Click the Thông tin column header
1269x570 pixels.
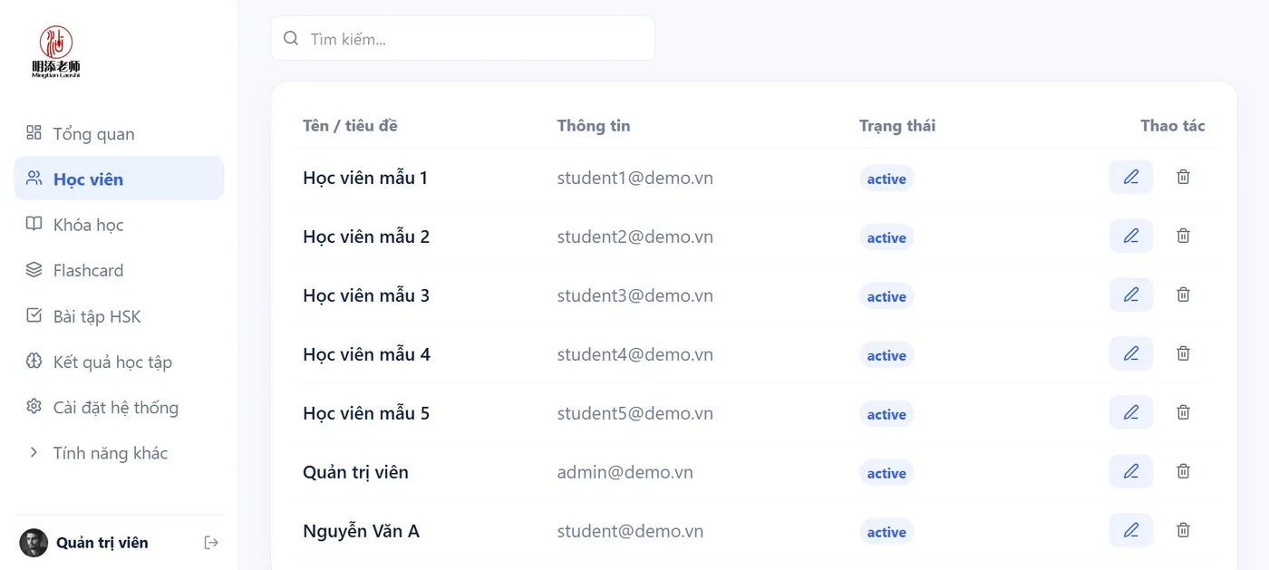pyautogui.click(x=594, y=125)
